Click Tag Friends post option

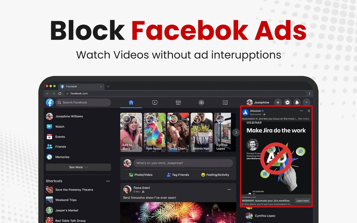[x=178, y=175]
